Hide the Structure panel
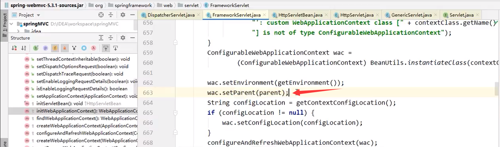The image size is (500, 147). (132, 38)
